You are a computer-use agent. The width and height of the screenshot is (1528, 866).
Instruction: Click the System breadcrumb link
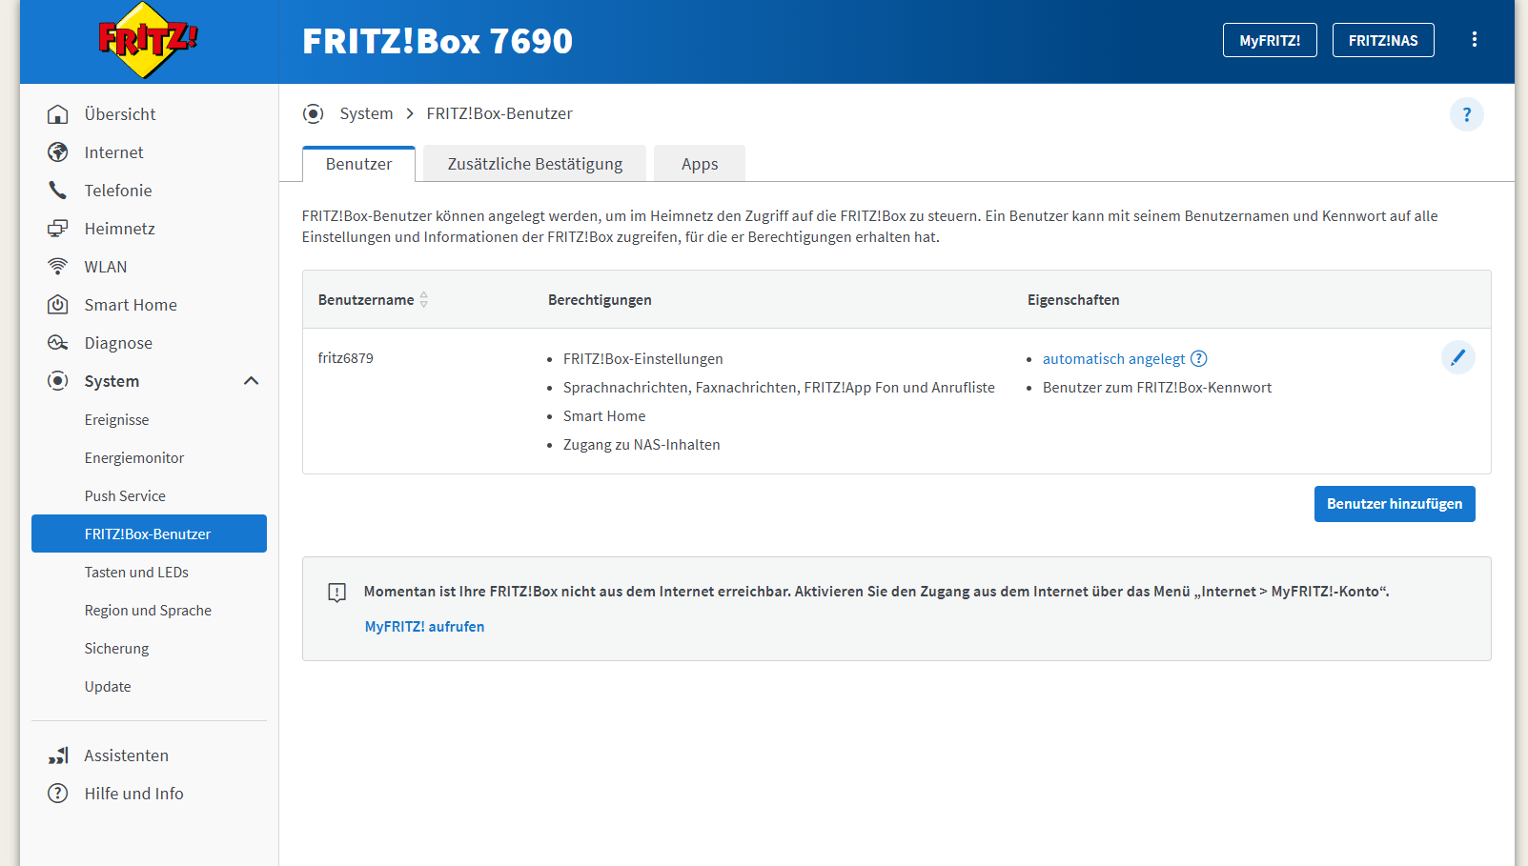366,113
